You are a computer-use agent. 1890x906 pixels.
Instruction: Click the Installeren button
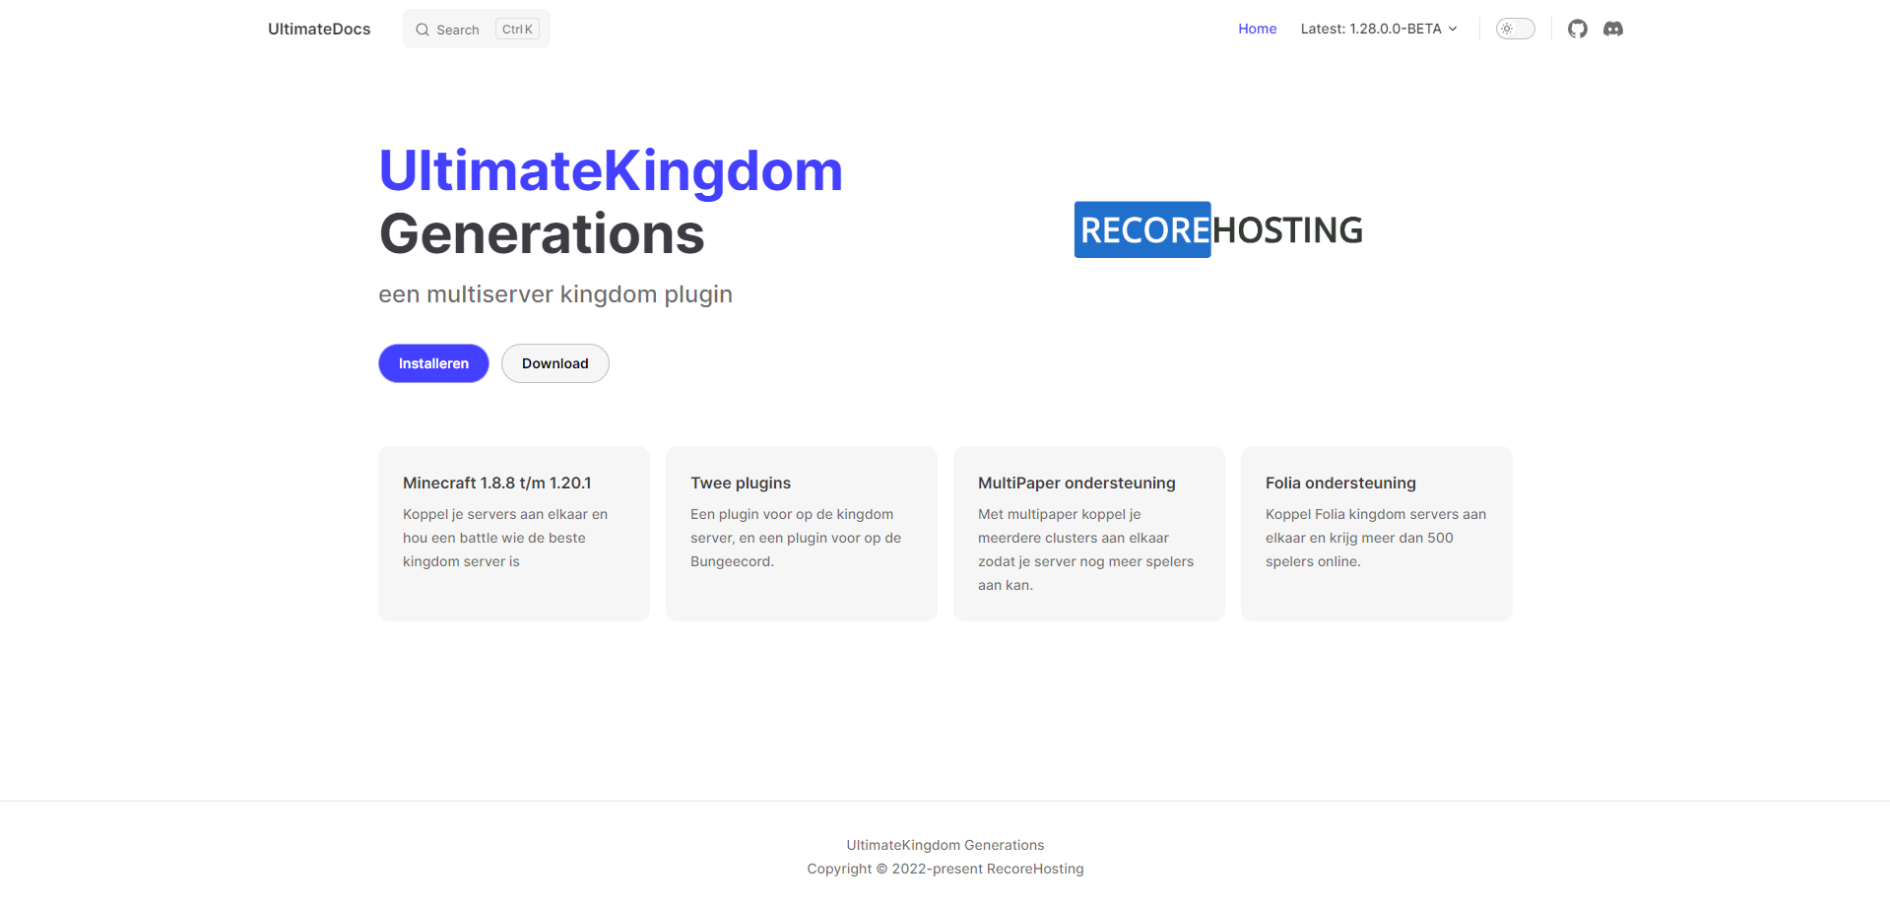(x=433, y=363)
